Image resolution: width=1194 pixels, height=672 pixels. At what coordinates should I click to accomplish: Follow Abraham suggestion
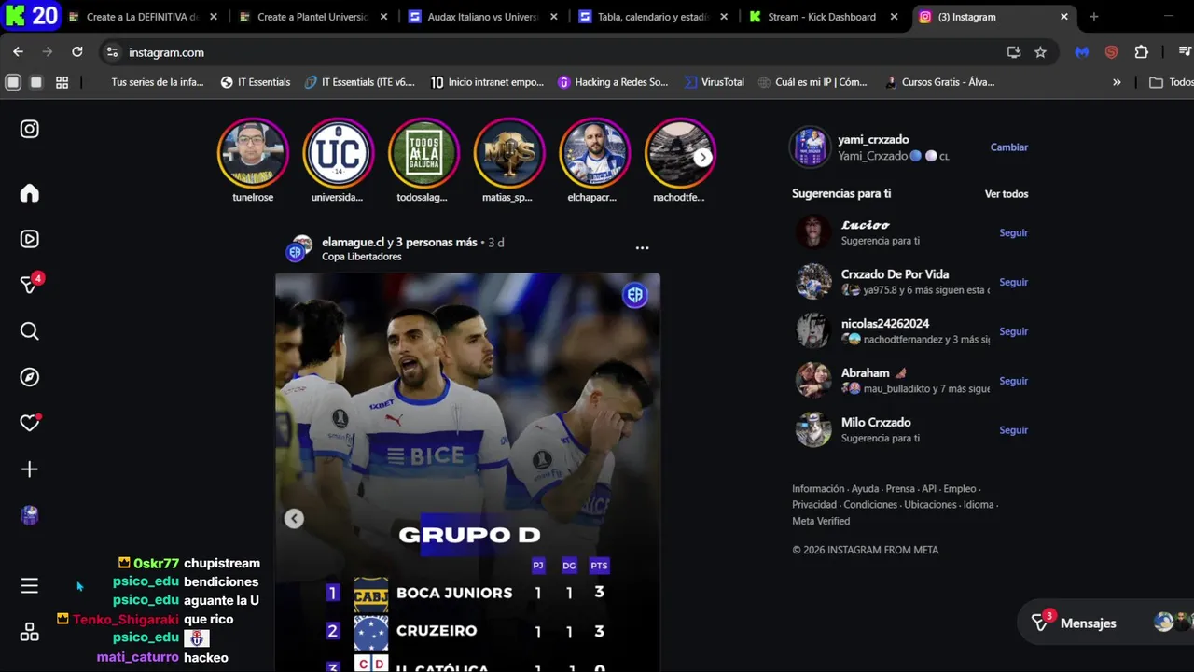(1013, 381)
